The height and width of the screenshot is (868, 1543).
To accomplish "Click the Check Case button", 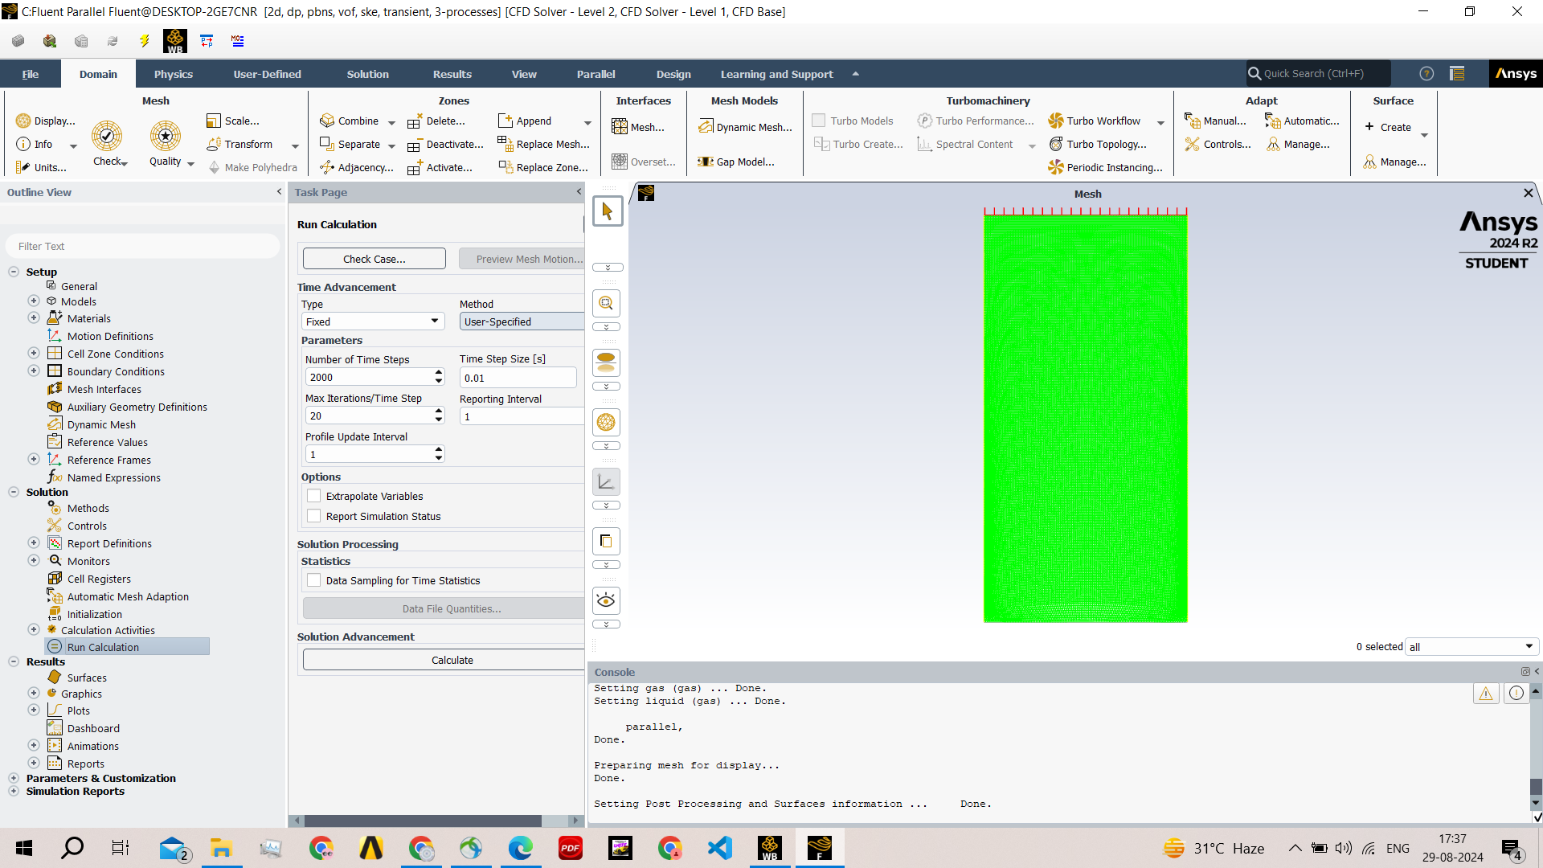I will [374, 259].
